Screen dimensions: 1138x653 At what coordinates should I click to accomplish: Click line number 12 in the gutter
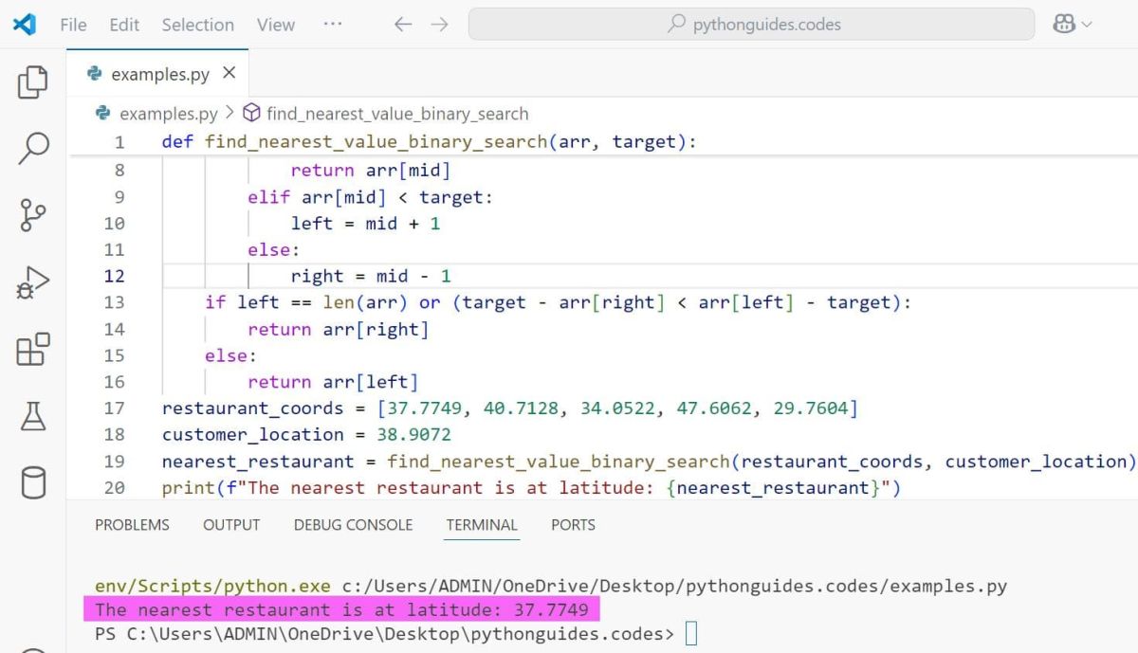(114, 276)
